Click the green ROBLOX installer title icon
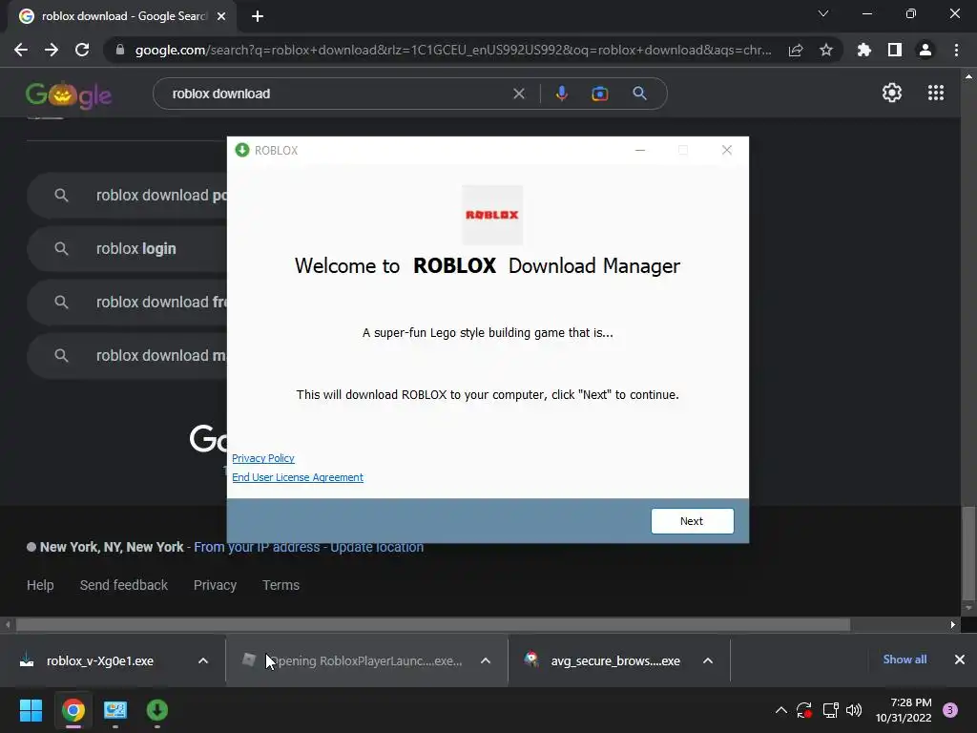The height and width of the screenshot is (733, 977). point(241,150)
